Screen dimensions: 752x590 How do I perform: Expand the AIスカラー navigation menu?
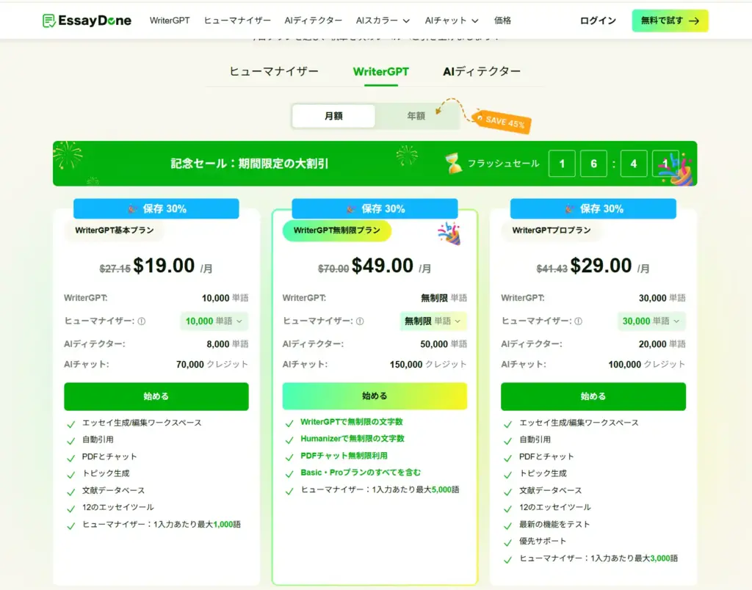click(383, 21)
